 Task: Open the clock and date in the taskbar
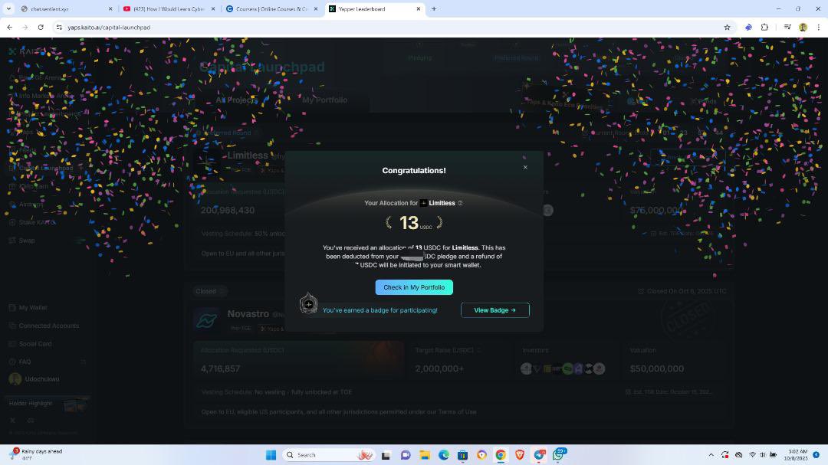pos(797,455)
